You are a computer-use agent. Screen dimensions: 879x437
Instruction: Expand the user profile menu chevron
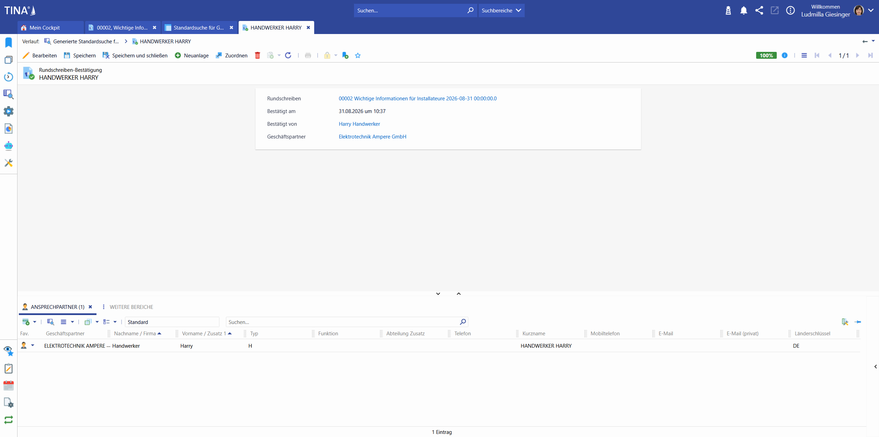[871, 11]
